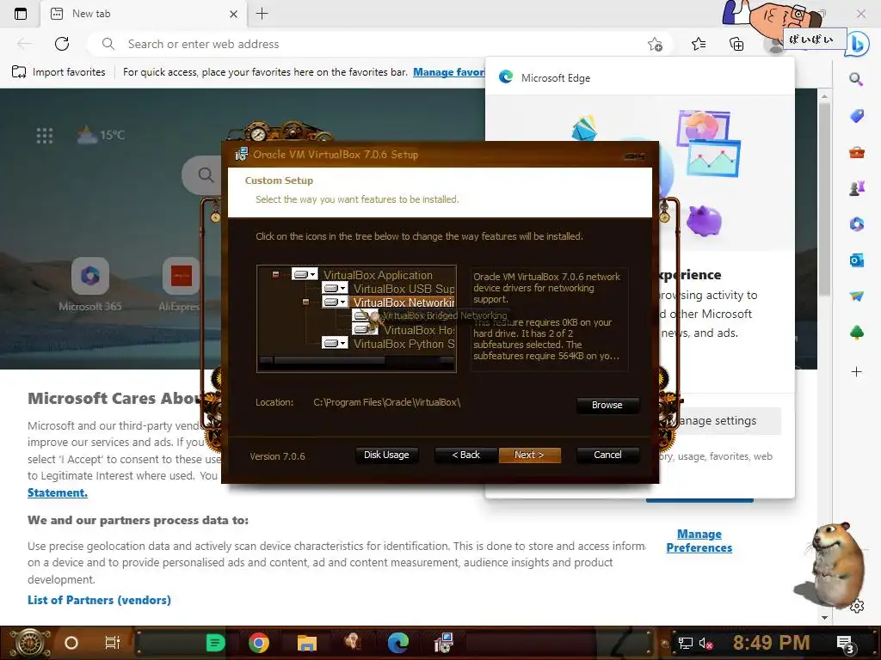Image resolution: width=881 pixels, height=660 pixels.
Task: Open network icon in system tray
Action: [x=685, y=643]
